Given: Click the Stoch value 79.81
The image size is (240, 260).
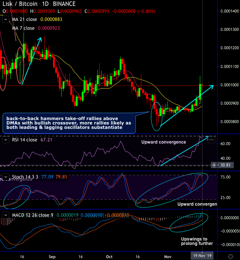Looking at the screenshot, I should [61, 177].
